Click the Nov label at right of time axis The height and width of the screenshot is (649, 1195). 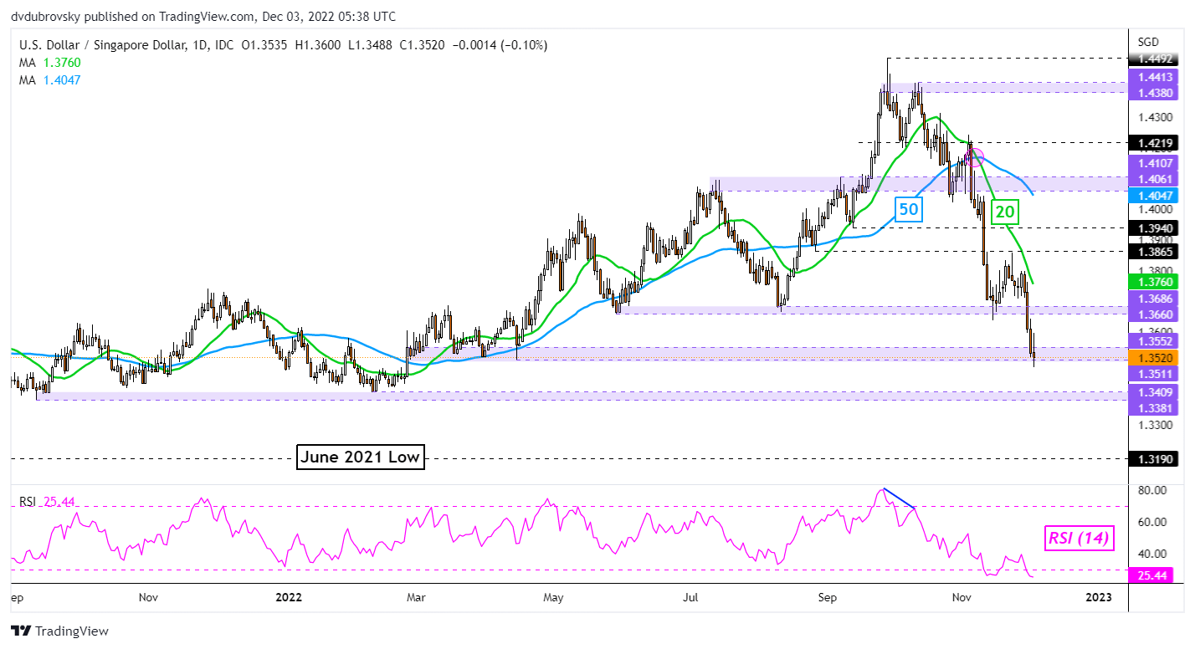[x=962, y=597]
